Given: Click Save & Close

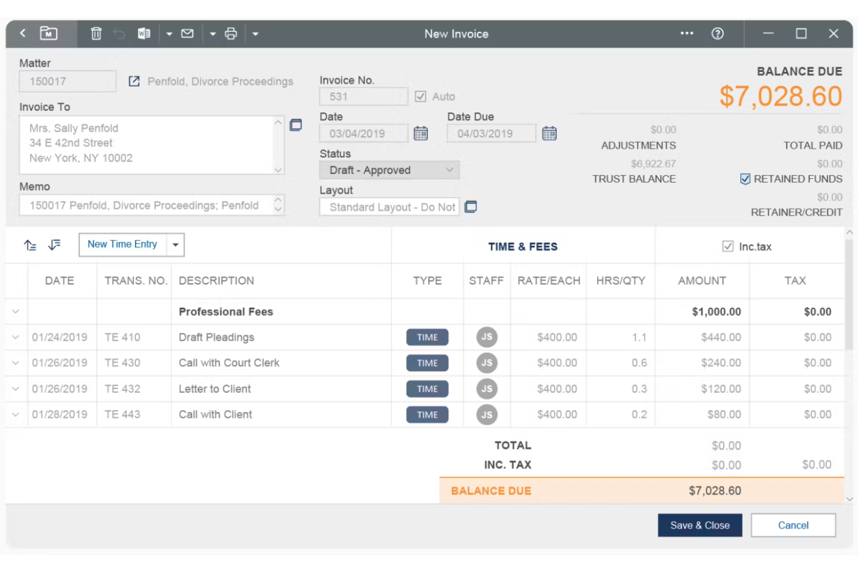Looking at the screenshot, I should (700, 525).
